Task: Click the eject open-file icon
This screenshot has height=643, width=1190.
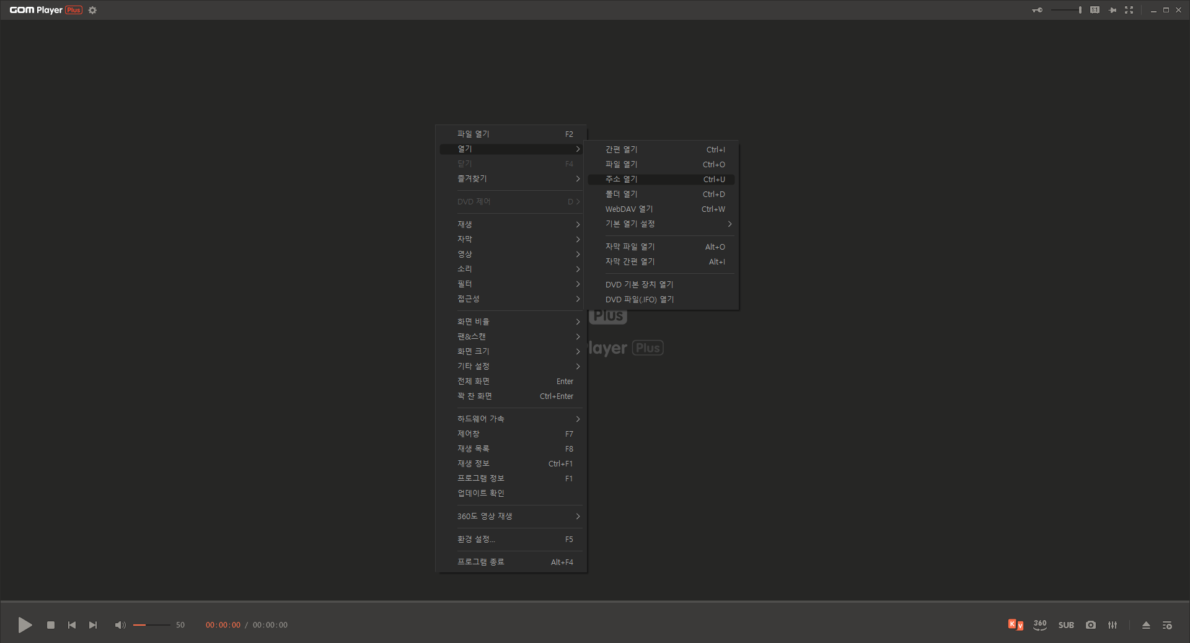Action: point(1146,625)
